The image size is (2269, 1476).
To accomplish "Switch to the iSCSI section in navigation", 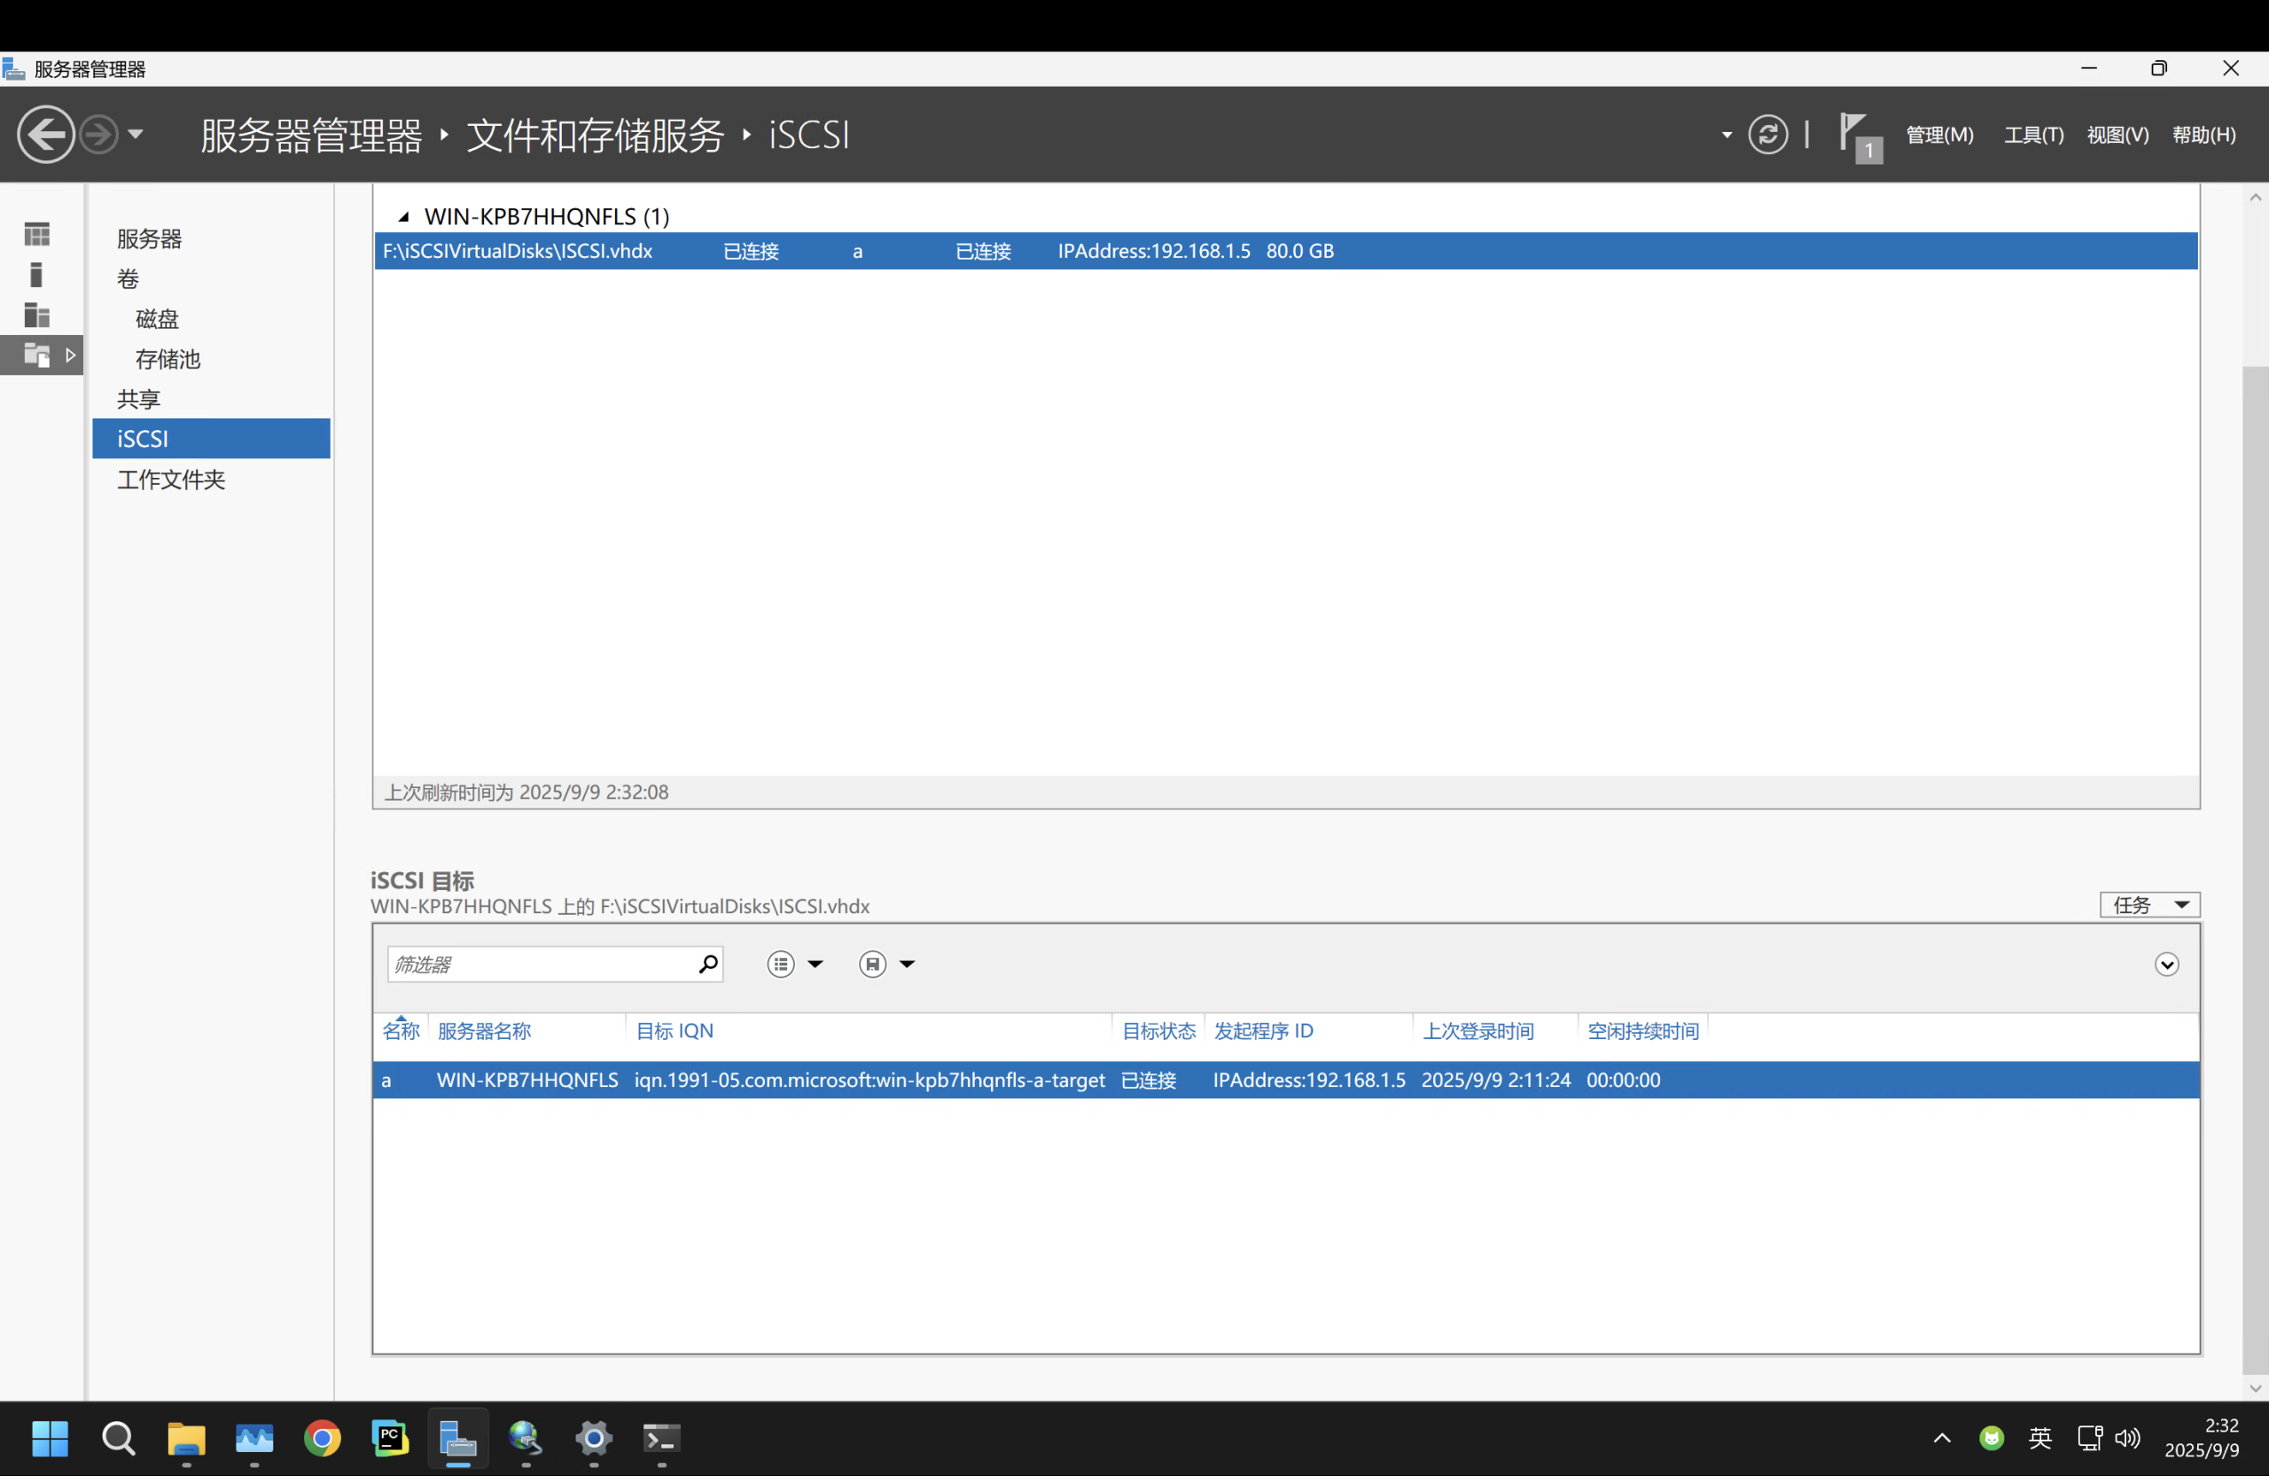I will tap(142, 438).
